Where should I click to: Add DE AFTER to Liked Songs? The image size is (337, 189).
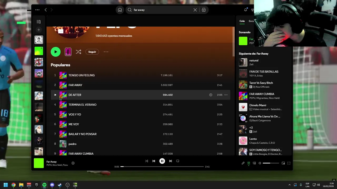(x=211, y=95)
